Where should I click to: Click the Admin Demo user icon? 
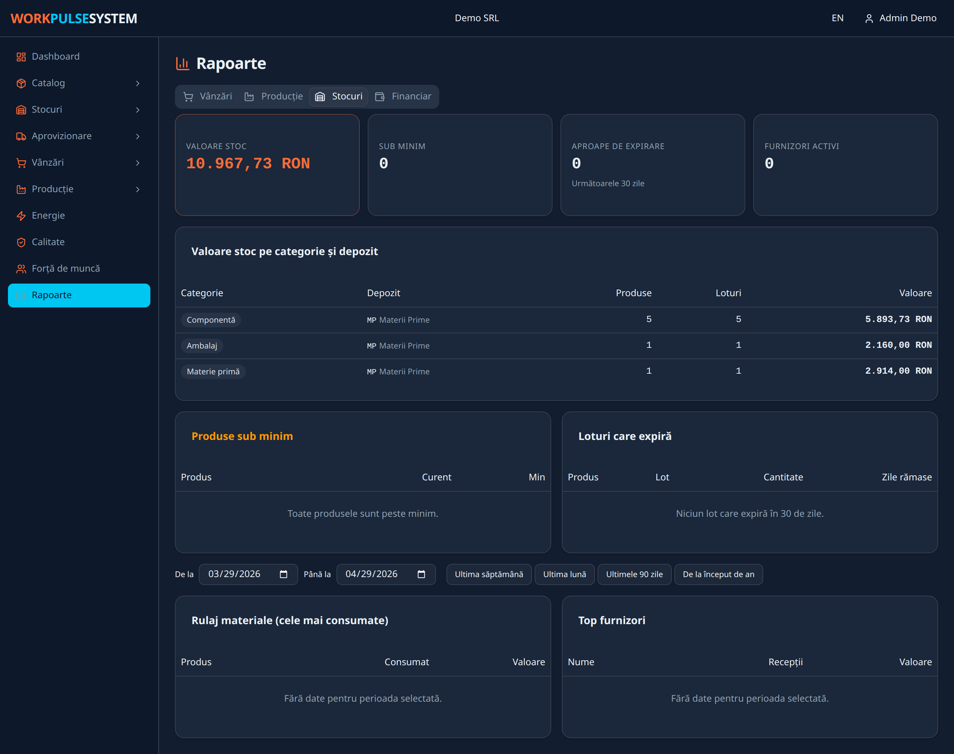(869, 19)
